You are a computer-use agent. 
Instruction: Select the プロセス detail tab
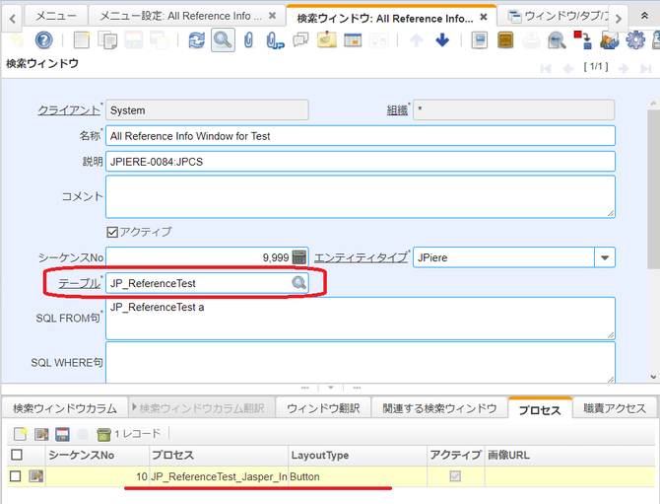(540, 409)
